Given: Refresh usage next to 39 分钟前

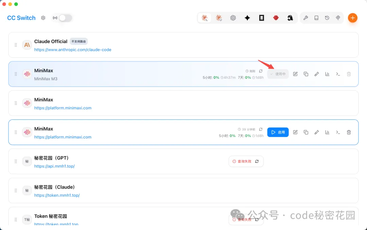Looking at the screenshot, I should tap(261, 129).
